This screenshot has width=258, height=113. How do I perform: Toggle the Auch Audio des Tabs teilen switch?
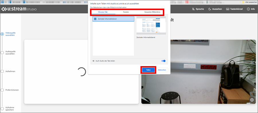[163, 61]
